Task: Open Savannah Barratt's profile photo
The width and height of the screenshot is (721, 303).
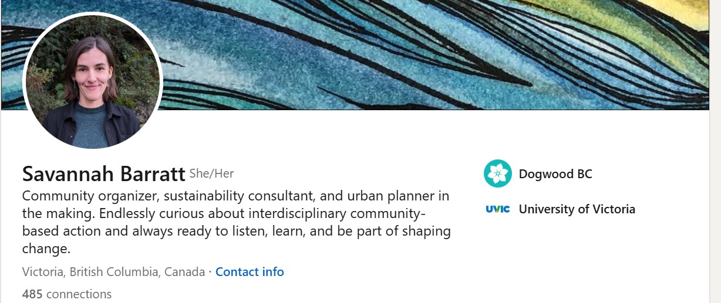Action: tap(92, 82)
